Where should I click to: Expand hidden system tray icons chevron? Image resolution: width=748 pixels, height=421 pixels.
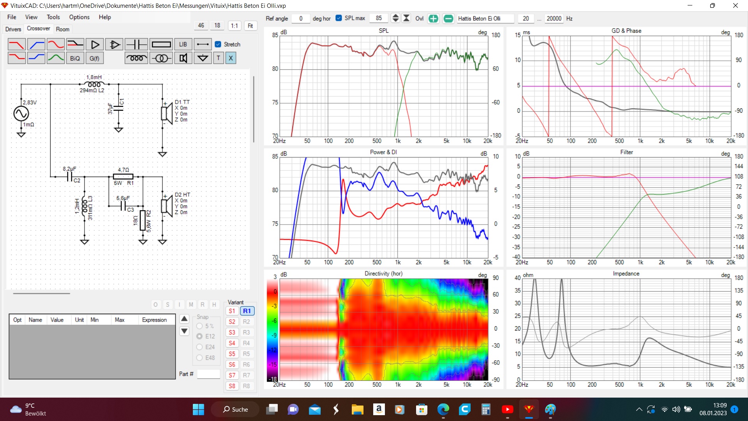(639, 409)
